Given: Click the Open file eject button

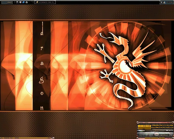Looking at the screenshot, I should coord(156,135).
